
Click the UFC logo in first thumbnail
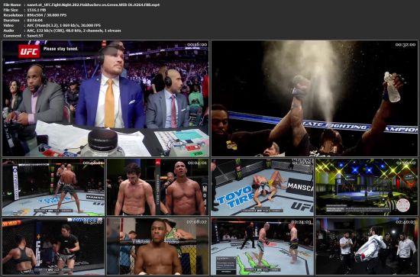click(29, 51)
